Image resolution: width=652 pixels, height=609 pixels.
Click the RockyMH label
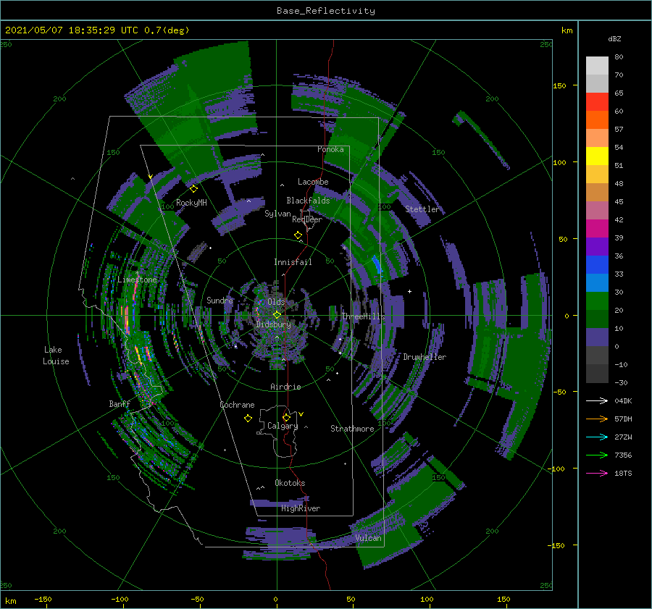tap(191, 203)
